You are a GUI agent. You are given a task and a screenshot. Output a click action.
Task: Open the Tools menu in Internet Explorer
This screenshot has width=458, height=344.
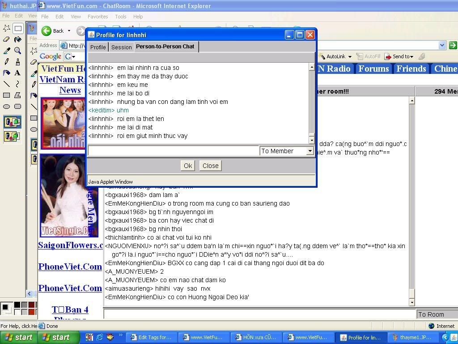[x=121, y=17]
